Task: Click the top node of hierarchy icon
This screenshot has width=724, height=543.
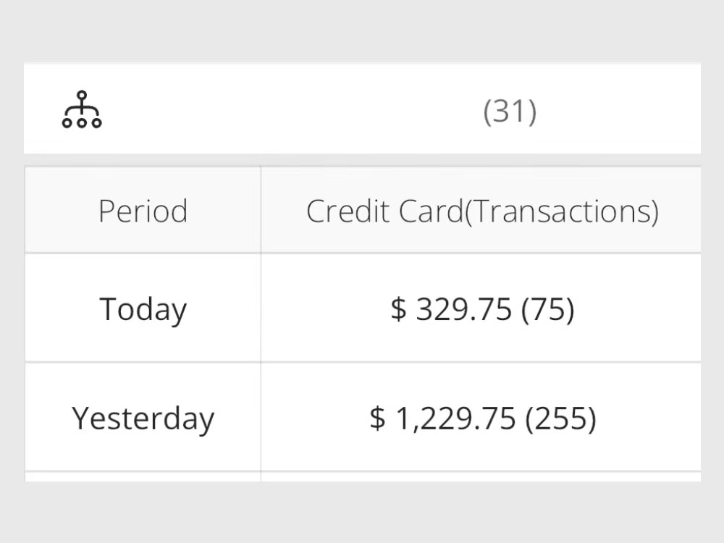Action: tap(82, 95)
